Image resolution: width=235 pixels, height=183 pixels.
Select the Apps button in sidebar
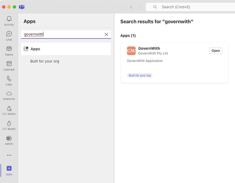tap(9, 170)
